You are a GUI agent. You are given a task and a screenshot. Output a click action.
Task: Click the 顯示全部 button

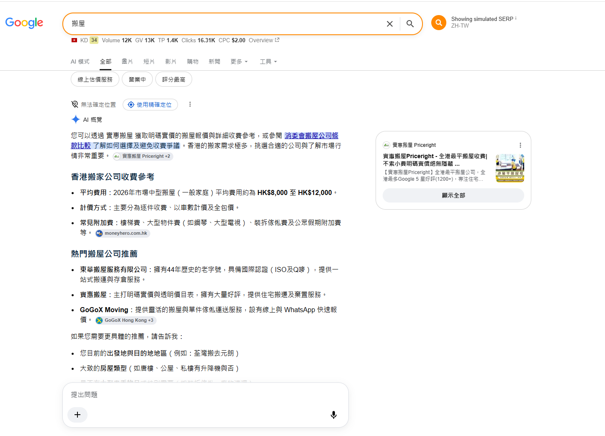coord(453,195)
